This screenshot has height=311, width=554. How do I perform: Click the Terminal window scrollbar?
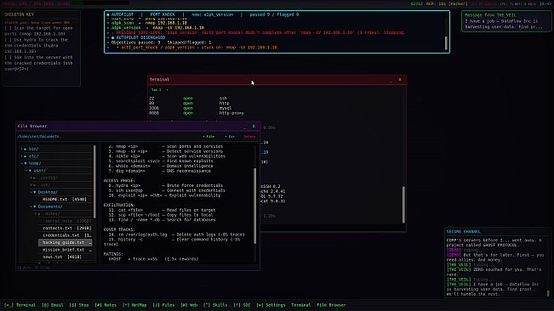404,205
